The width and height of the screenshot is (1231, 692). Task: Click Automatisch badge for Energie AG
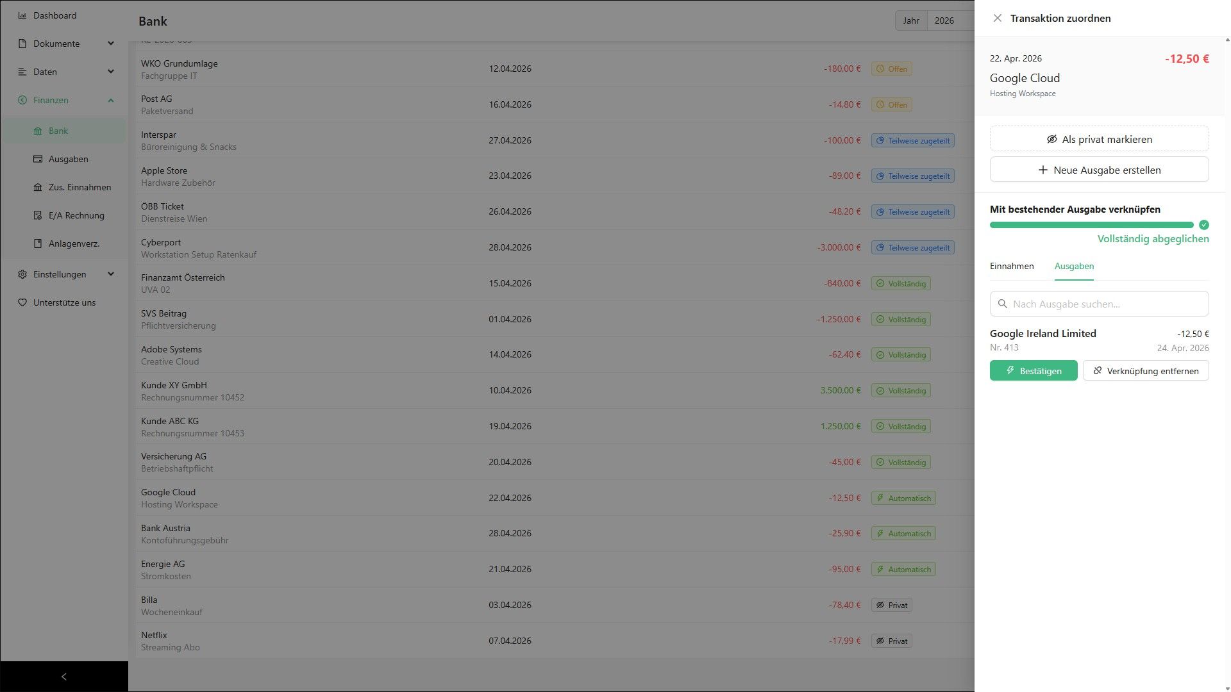tap(903, 569)
